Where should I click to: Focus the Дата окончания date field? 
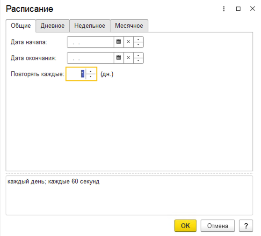tap(91, 58)
